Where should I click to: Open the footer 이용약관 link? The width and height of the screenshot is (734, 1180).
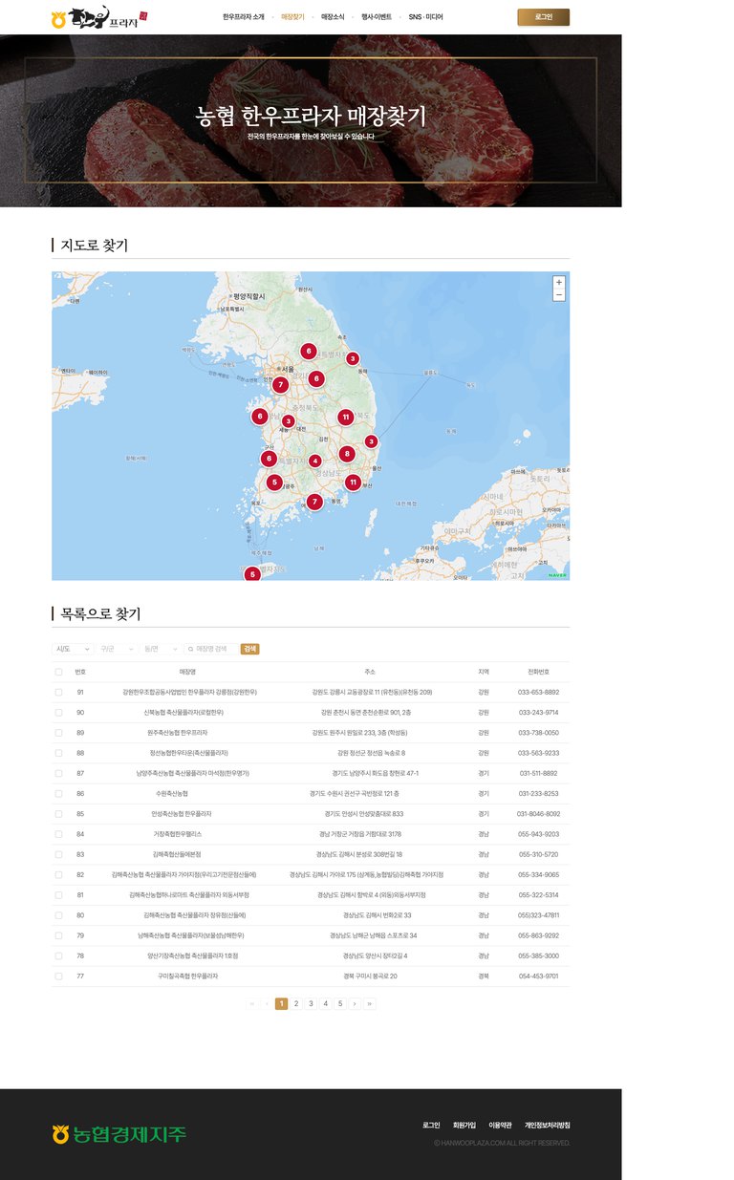point(500,1126)
